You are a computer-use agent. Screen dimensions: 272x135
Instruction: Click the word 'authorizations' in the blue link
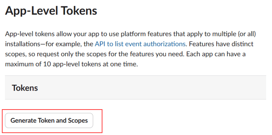[x=166, y=43]
